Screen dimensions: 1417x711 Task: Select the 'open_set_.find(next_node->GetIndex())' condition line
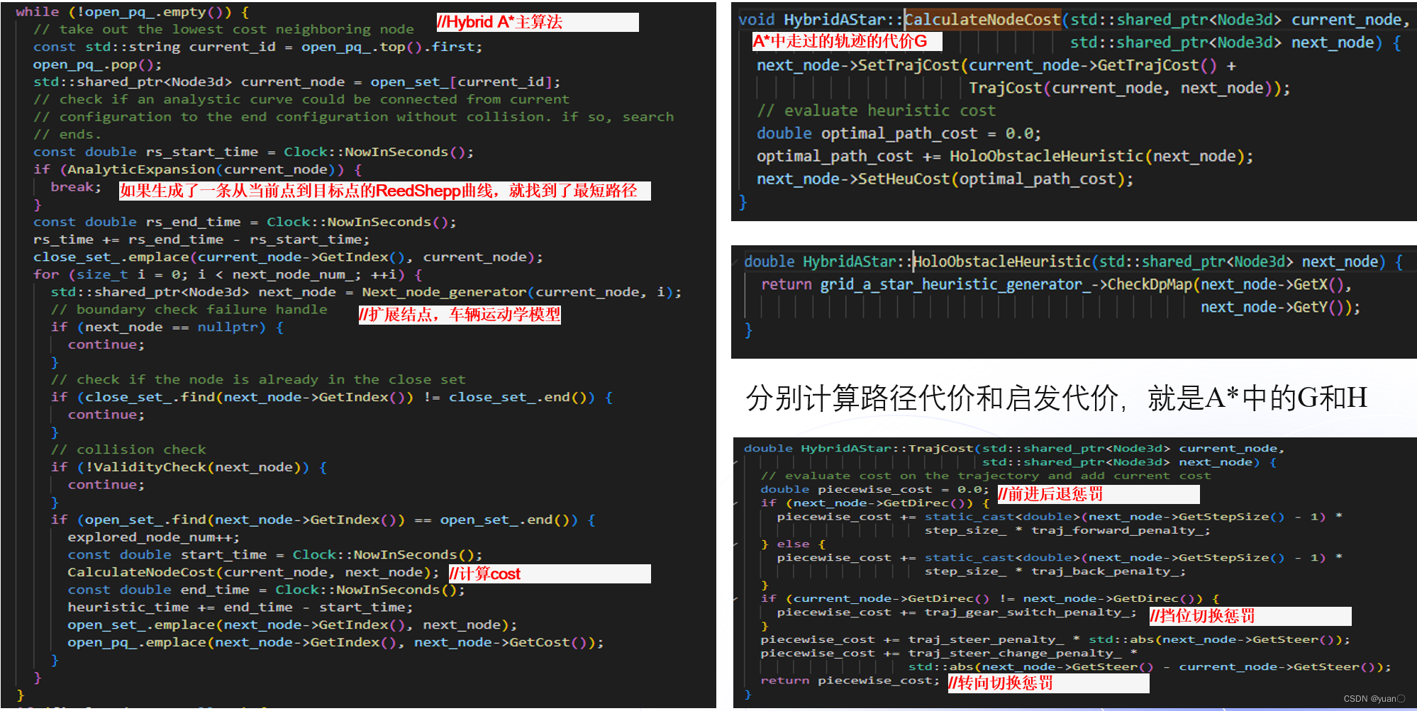323,520
